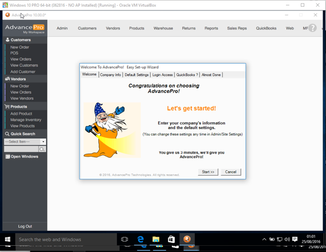
Task: Switch to the Company Info tab
Action: click(x=110, y=75)
